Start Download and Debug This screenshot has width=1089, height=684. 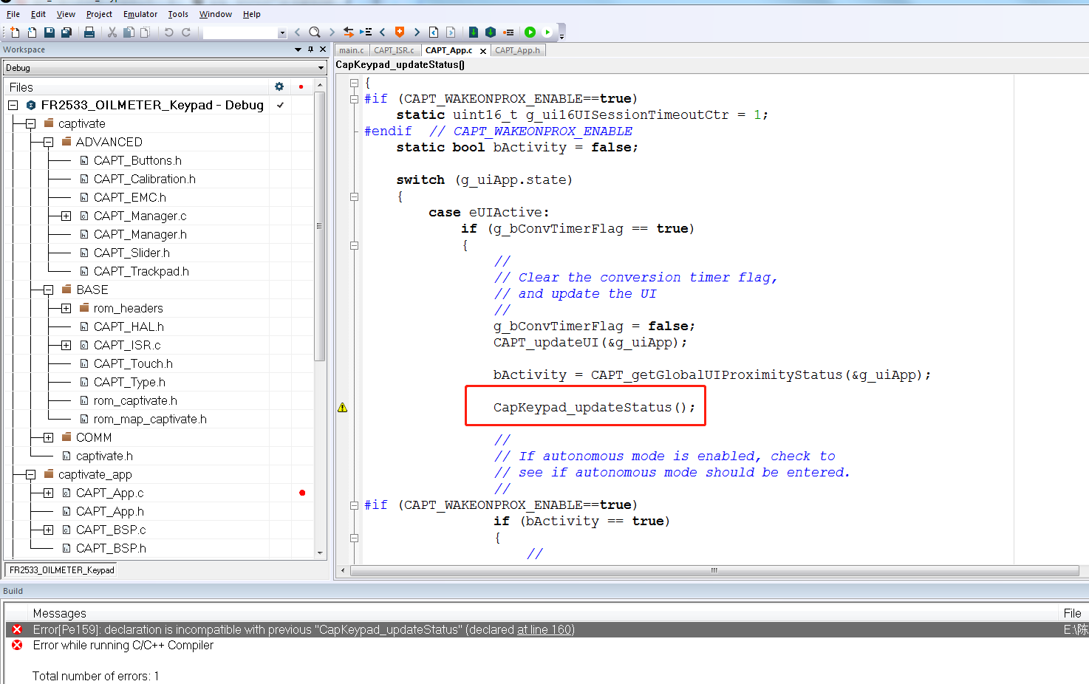tap(530, 32)
